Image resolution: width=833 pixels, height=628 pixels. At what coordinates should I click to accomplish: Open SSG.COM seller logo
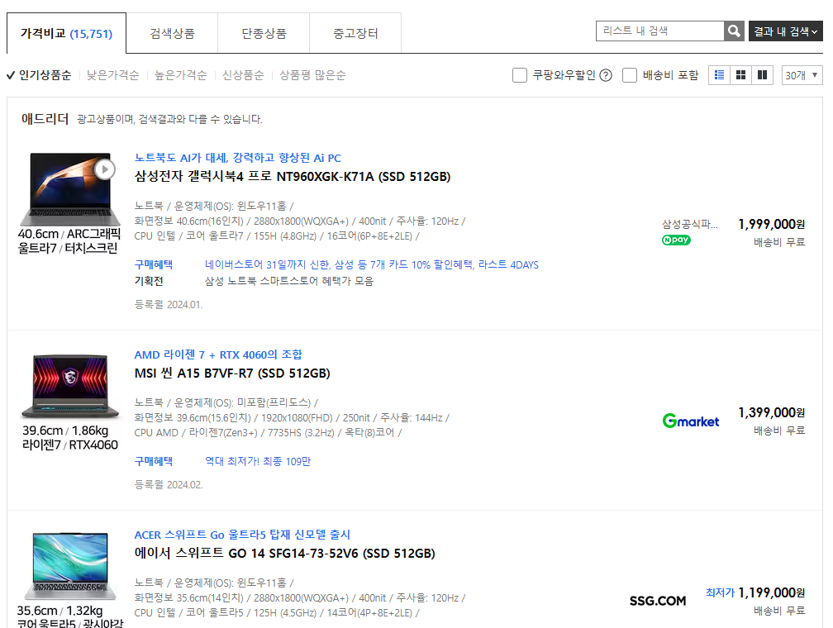658,601
